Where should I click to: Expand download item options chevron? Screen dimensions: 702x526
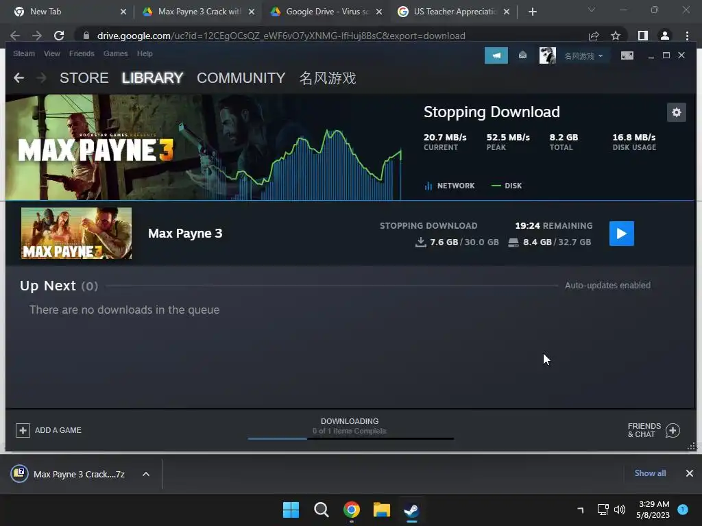point(146,474)
